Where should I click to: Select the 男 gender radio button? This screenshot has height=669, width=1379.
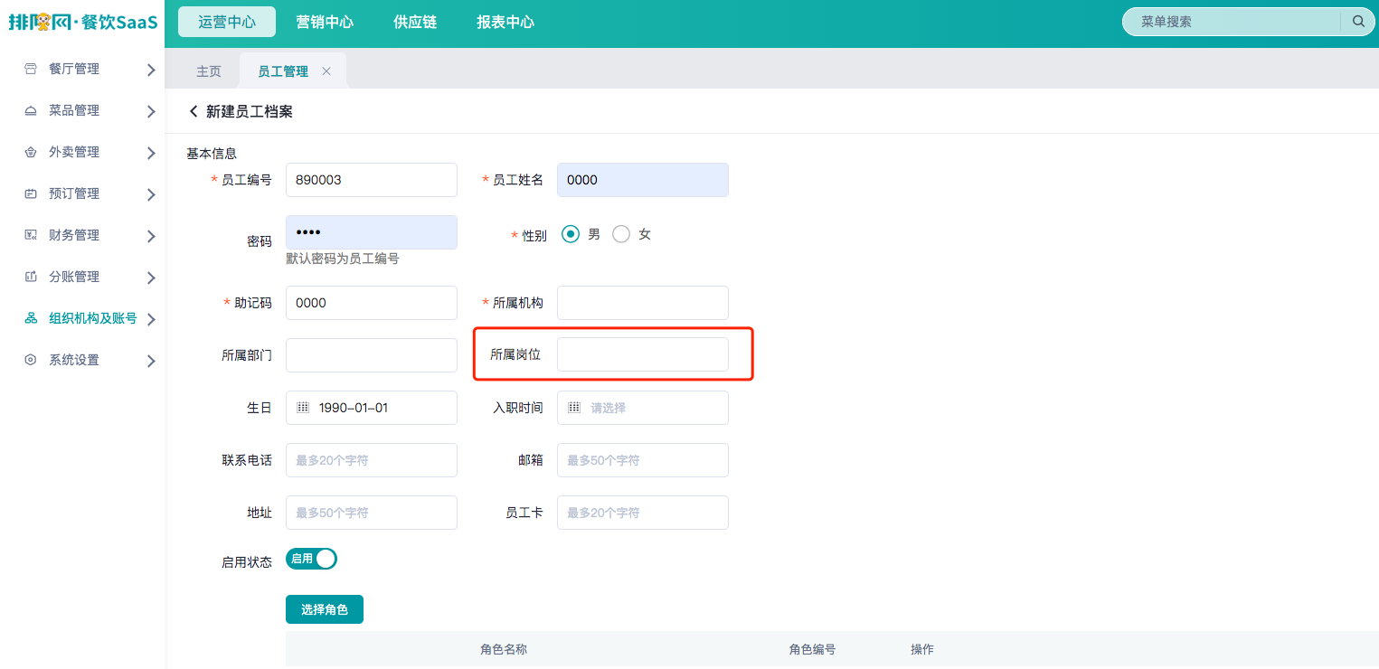[571, 234]
